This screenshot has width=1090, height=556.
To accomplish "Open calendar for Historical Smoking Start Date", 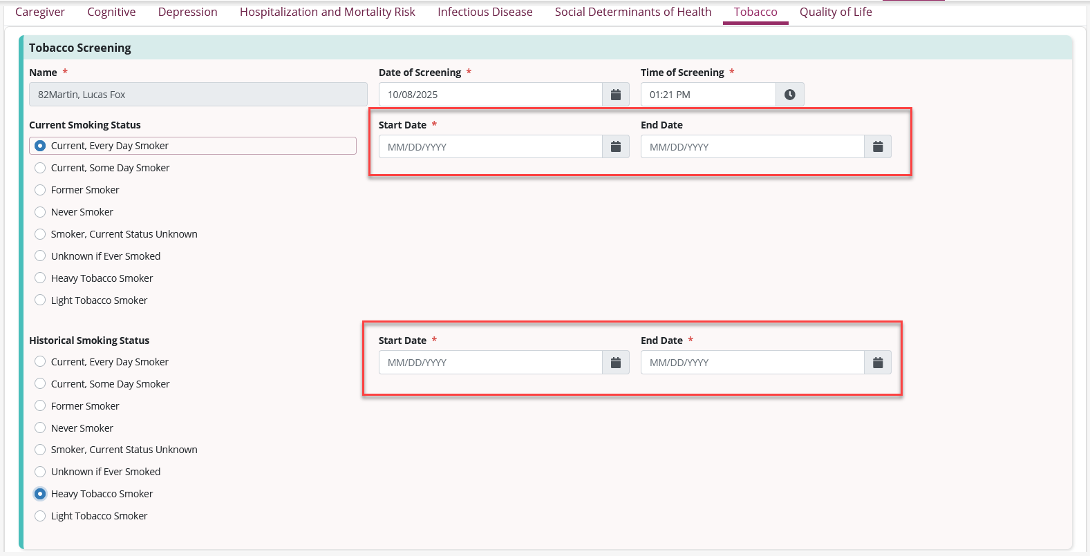I will click(615, 363).
